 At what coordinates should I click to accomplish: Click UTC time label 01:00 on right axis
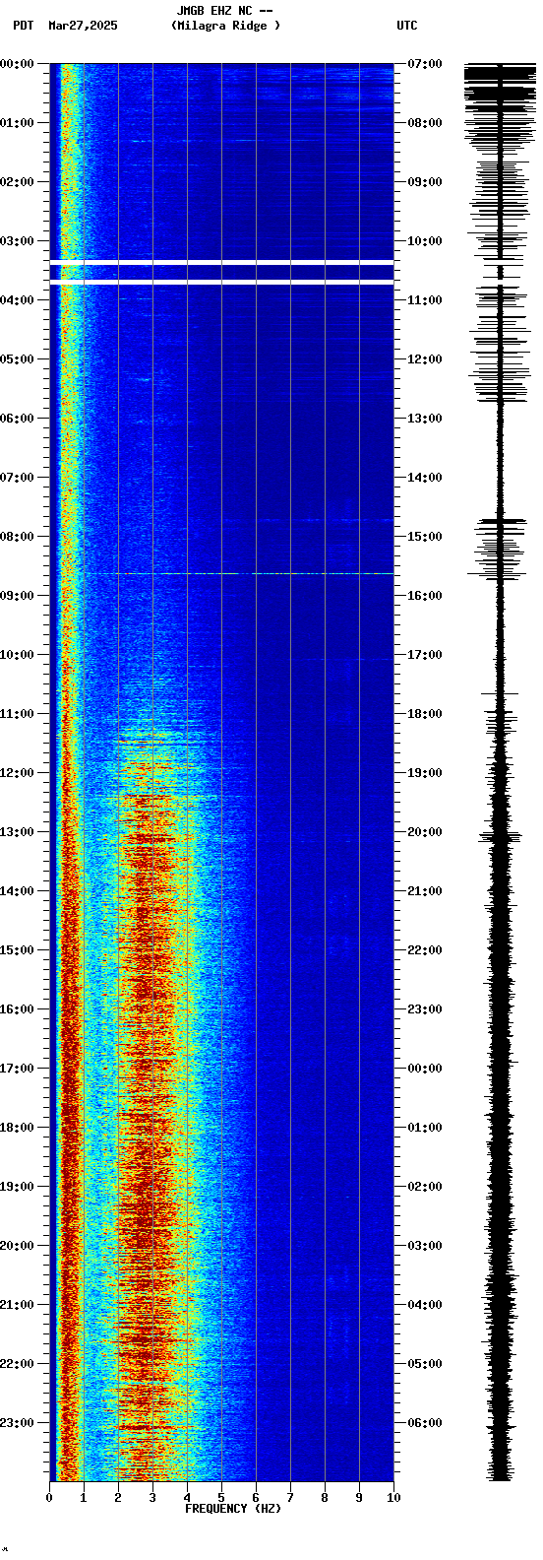425,1128
